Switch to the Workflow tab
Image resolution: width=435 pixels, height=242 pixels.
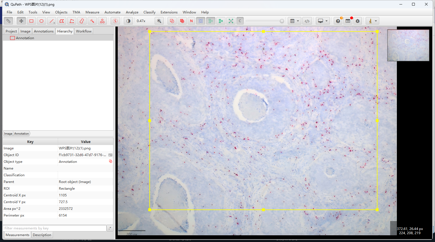pos(84,31)
